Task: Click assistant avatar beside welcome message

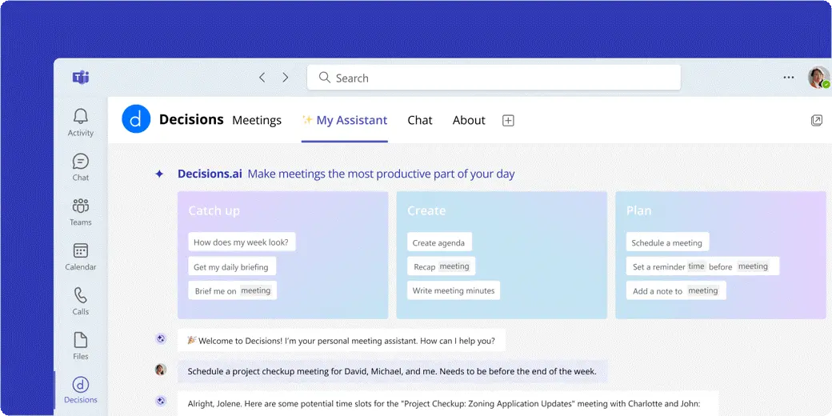Action: pyautogui.click(x=161, y=339)
